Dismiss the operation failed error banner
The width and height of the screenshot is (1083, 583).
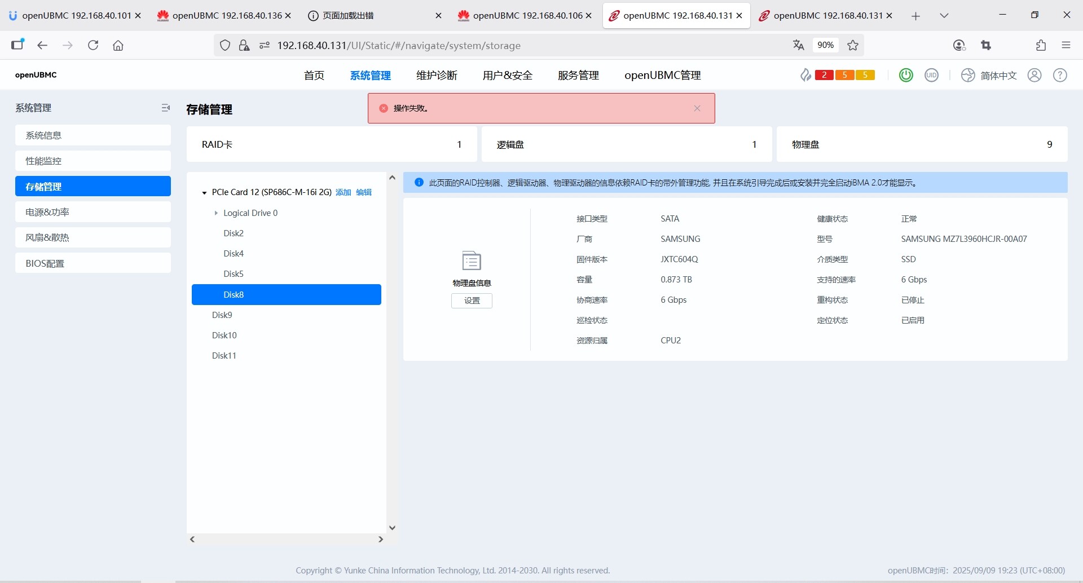697,108
